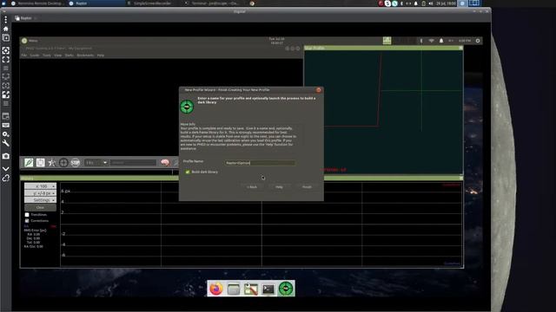
Task: Toggle the Build dark library checkbox
Action: (188, 172)
